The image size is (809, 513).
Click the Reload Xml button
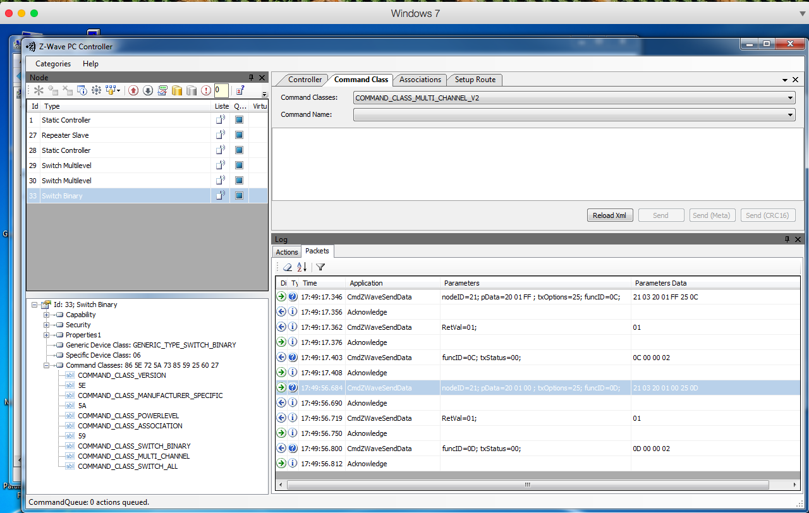coord(609,215)
